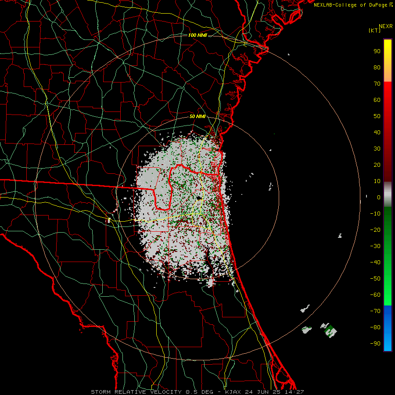Viewport: 395px width, 395px height.
Task: Click the -20 knots scale label
Action: pyautogui.click(x=375, y=230)
